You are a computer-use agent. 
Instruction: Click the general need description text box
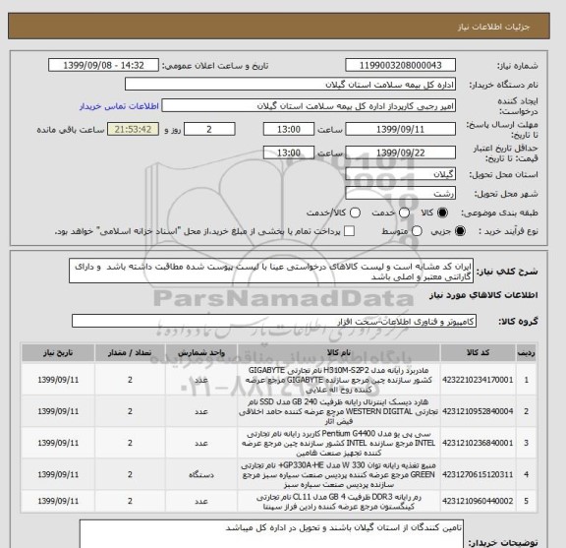pos(271,271)
